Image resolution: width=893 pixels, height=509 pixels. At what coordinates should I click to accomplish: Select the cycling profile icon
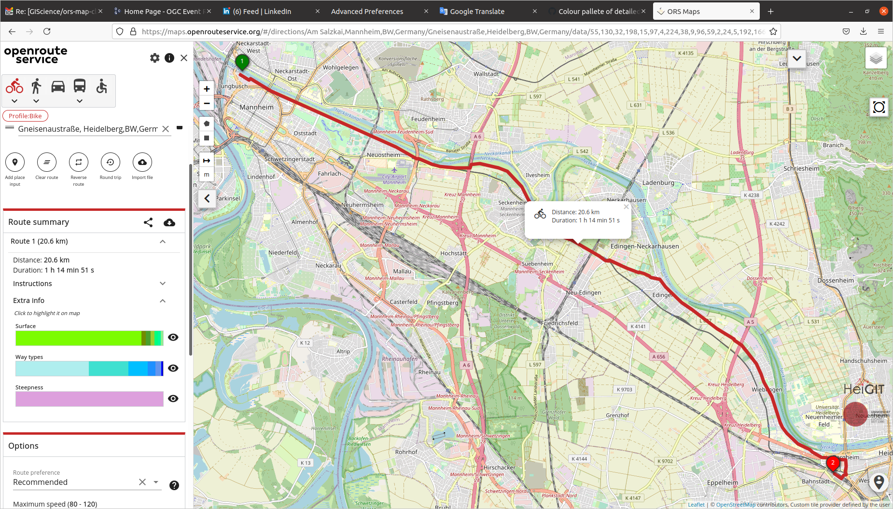[x=14, y=86]
